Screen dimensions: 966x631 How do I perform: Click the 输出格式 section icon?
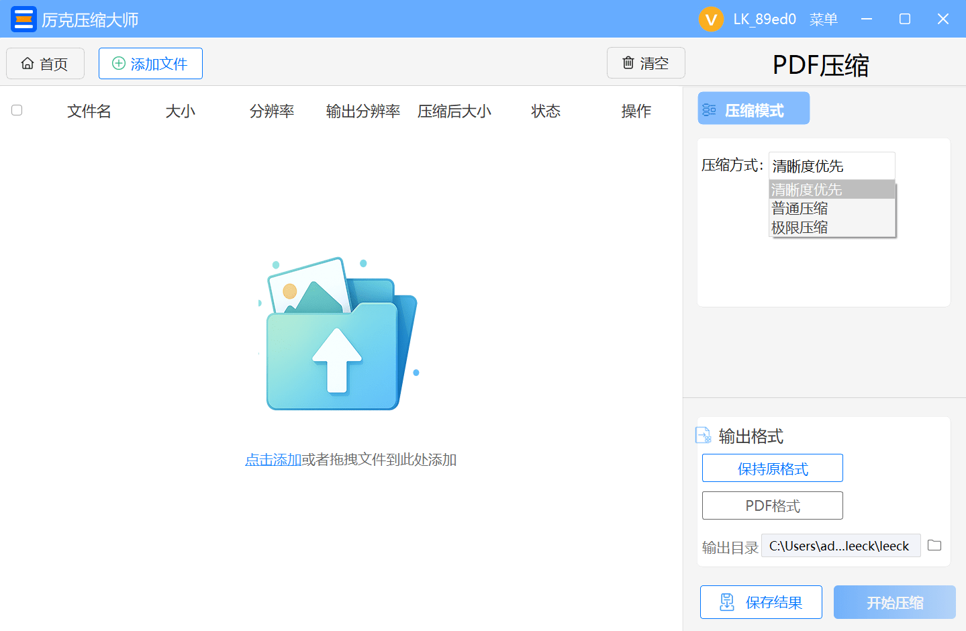[x=704, y=436]
